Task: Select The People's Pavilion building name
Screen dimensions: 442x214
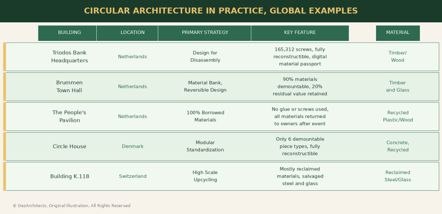Action: pyautogui.click(x=69, y=116)
